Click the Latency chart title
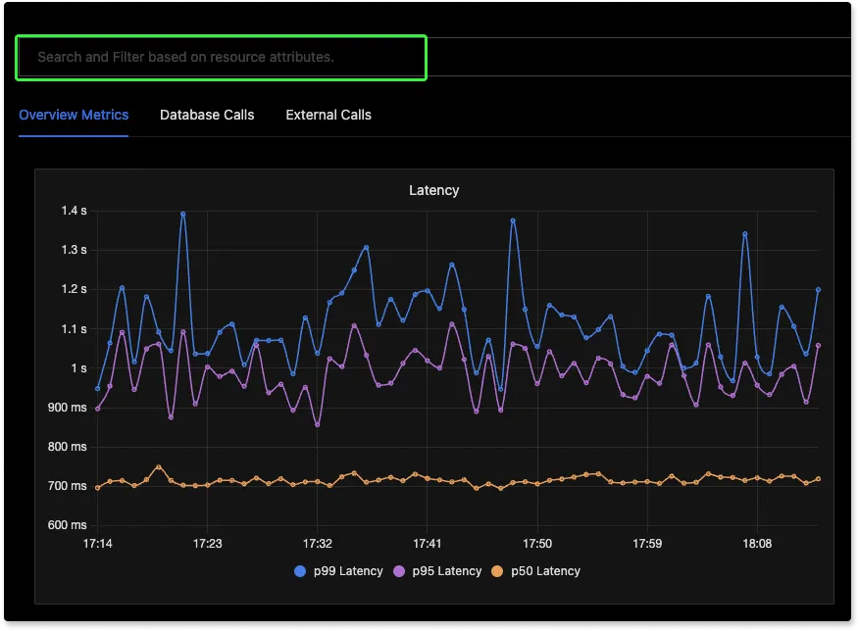 [x=434, y=190]
